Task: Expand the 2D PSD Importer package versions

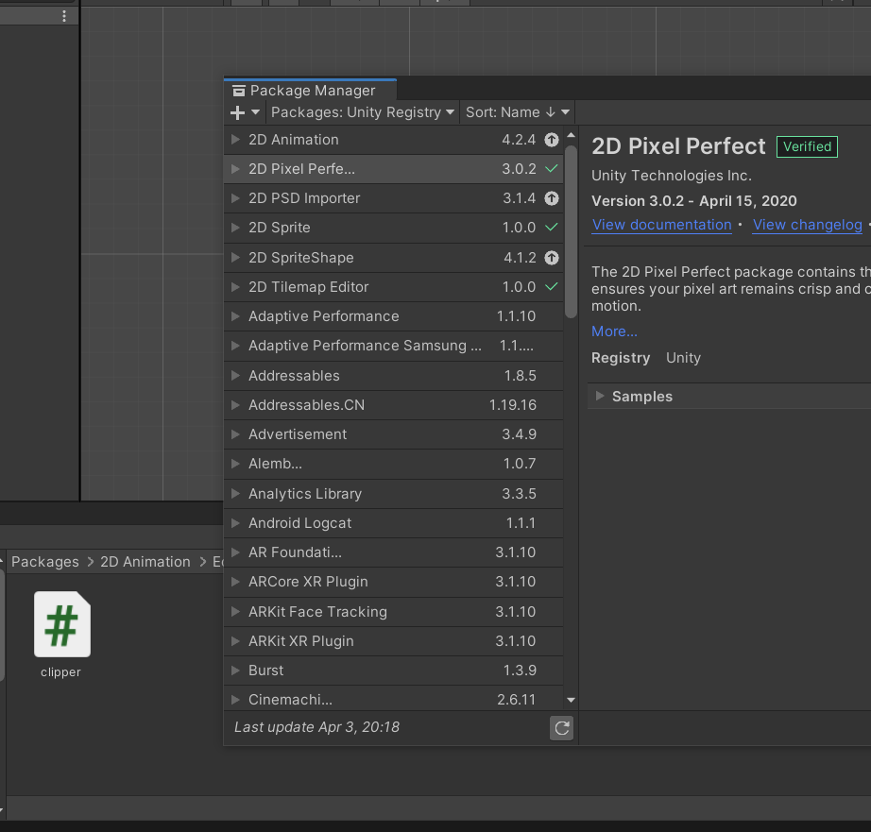Action: click(x=235, y=198)
